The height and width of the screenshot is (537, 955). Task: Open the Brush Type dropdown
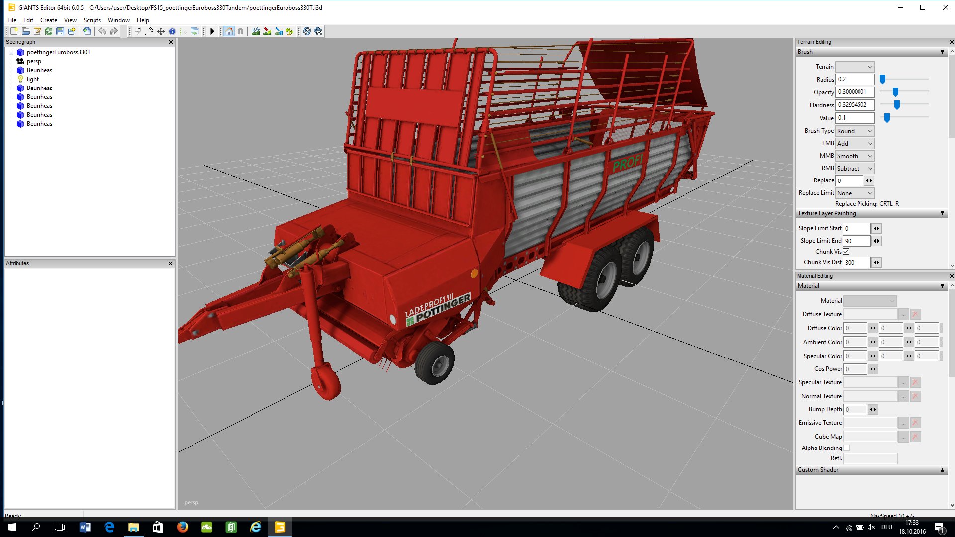(855, 131)
